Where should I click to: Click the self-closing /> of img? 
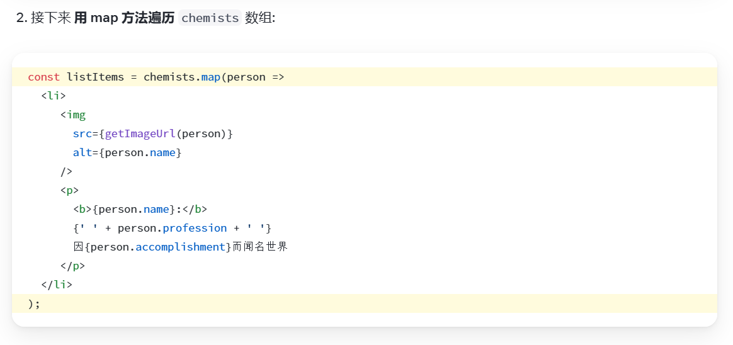click(66, 171)
